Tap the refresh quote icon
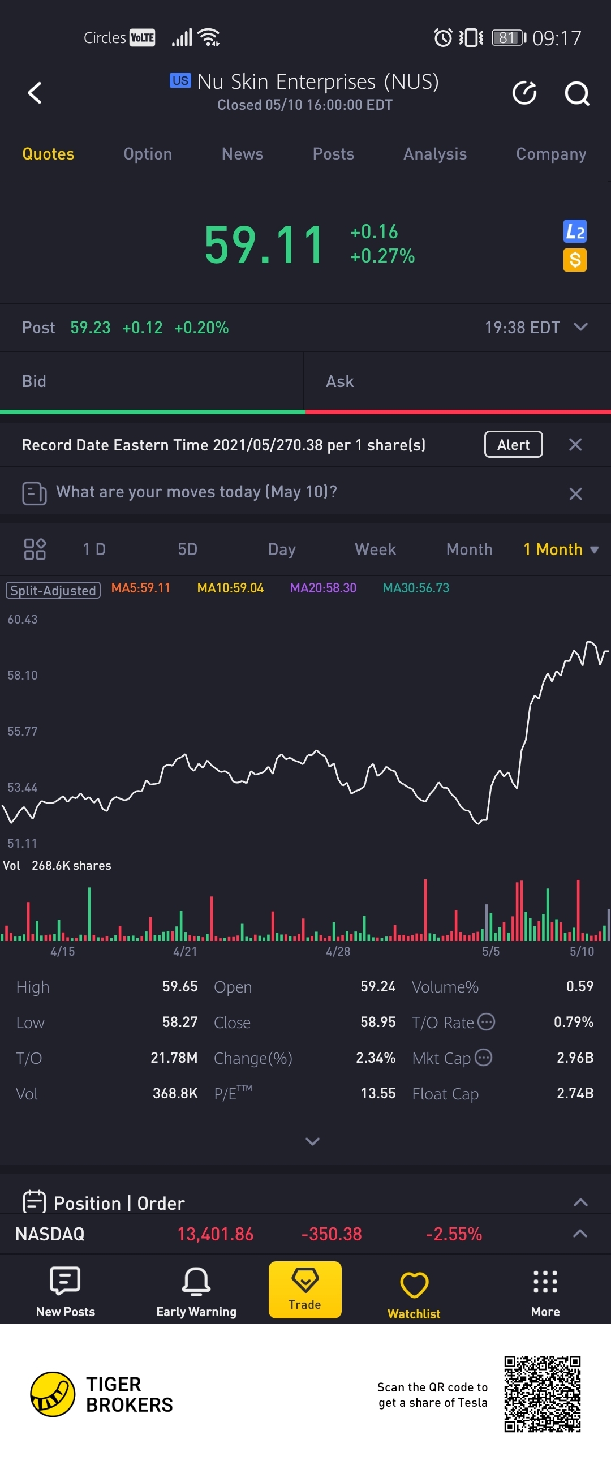611x1465 pixels. point(524,93)
